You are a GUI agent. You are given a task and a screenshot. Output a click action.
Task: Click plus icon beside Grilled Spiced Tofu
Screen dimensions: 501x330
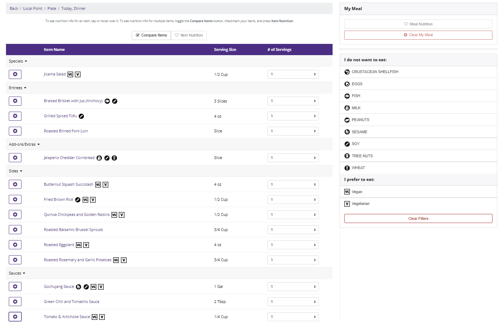click(15, 116)
